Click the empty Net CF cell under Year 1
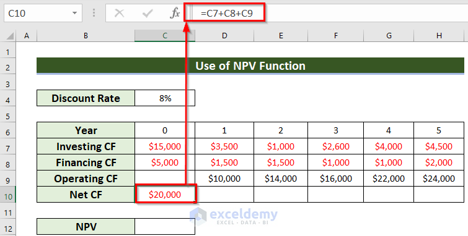This screenshot has height=236, width=468. coord(224,195)
